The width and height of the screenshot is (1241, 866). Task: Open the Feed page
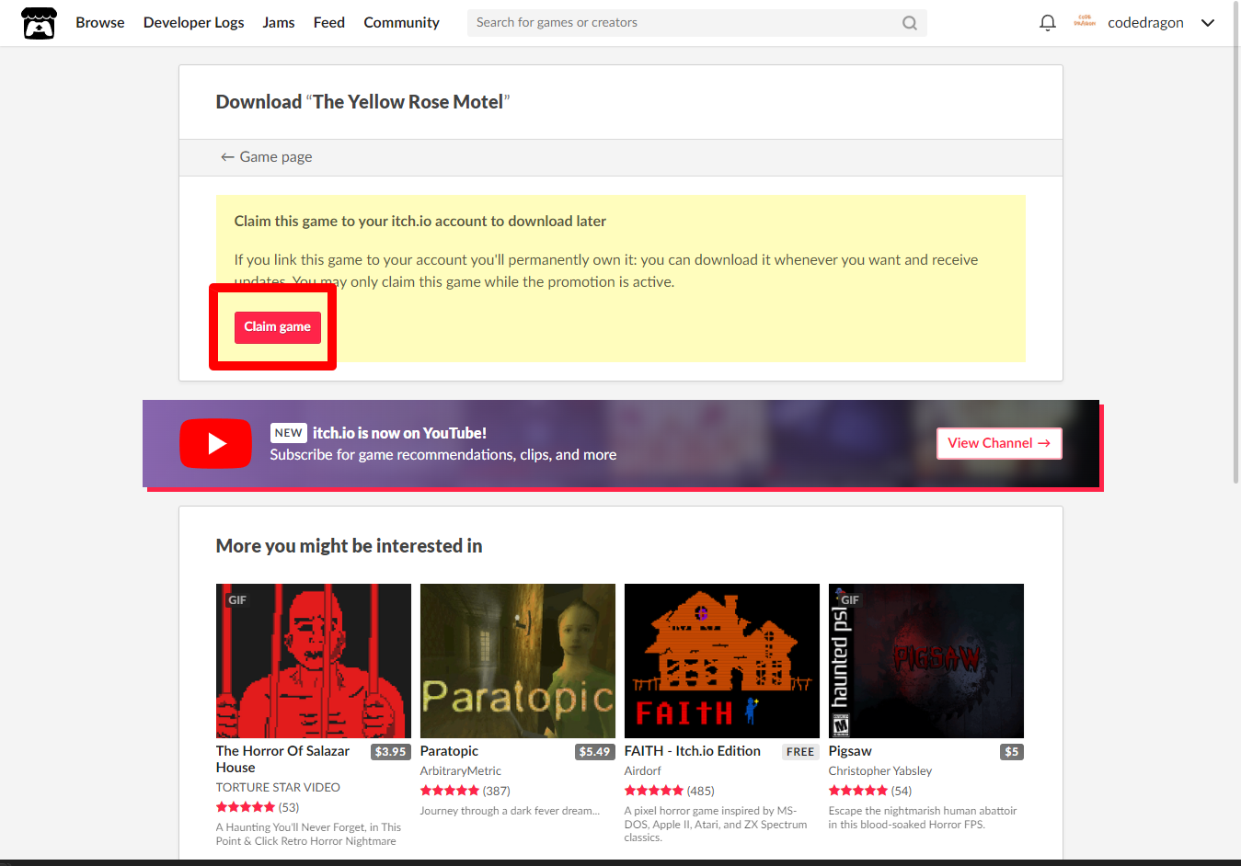pos(329,23)
